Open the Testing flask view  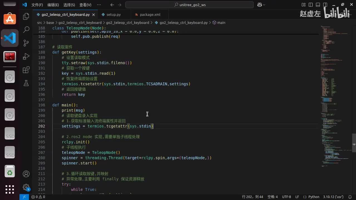26,83
